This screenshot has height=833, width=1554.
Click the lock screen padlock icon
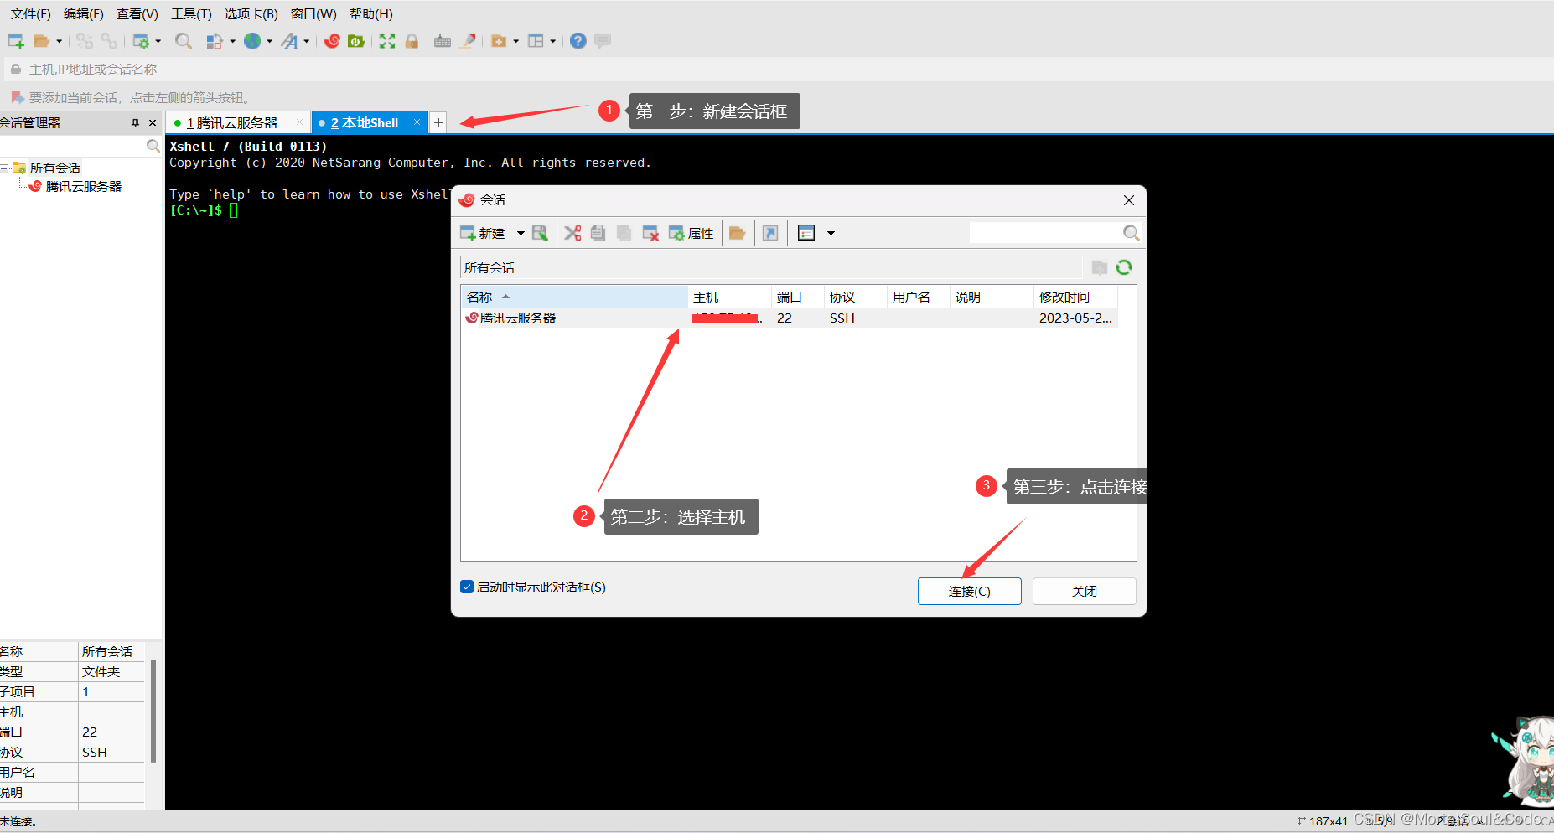412,41
